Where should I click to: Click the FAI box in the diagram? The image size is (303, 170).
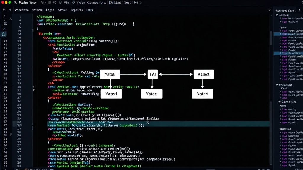(153, 74)
